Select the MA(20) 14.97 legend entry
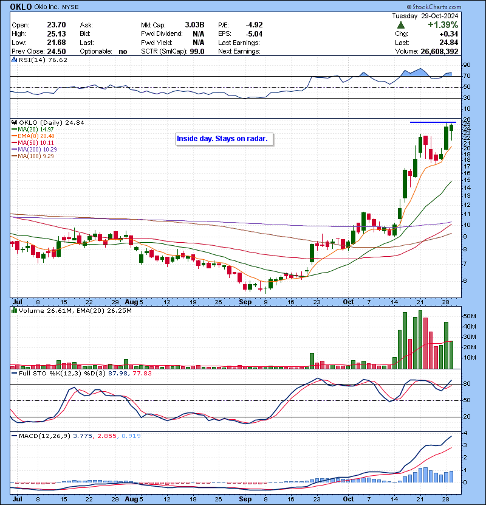 (x=32, y=129)
